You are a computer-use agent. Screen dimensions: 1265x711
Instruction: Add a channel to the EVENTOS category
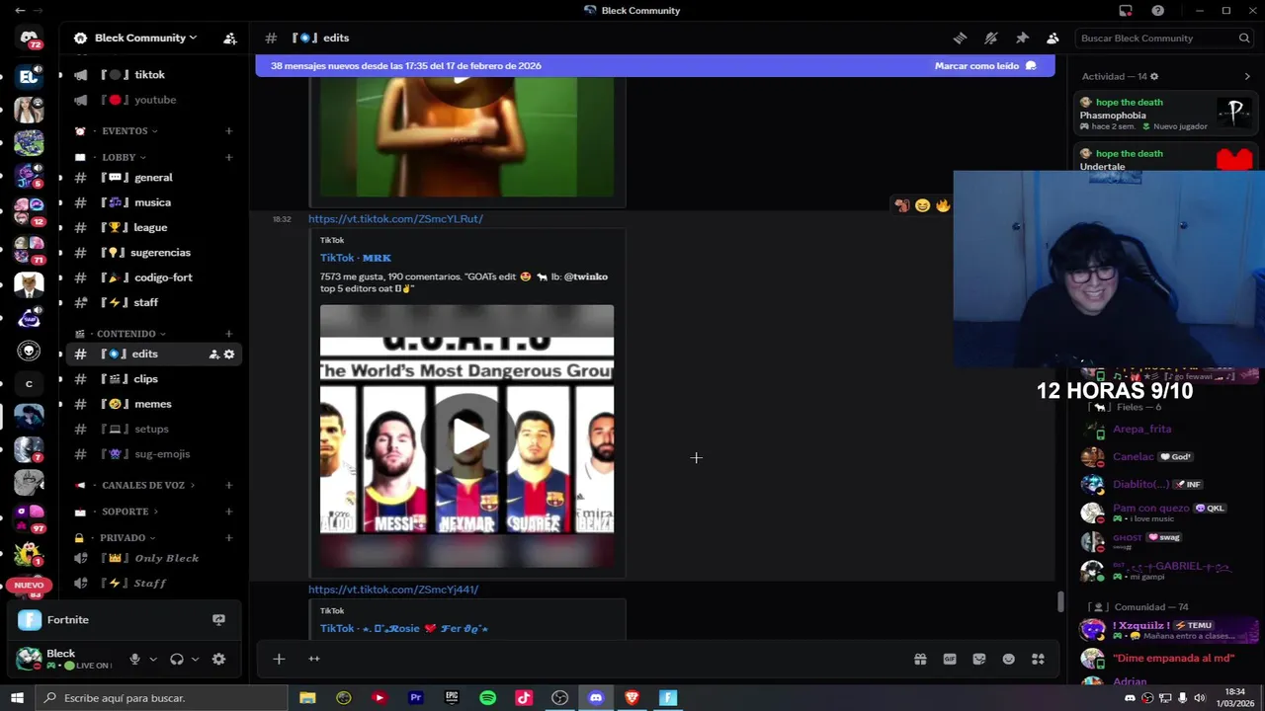pyautogui.click(x=229, y=131)
